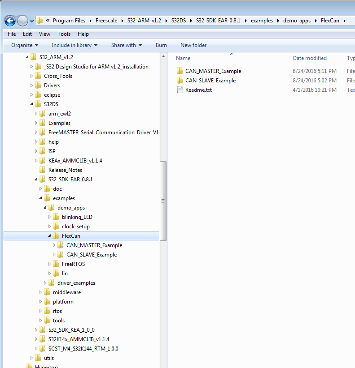The height and width of the screenshot is (368, 355).
Task: Collapse the demo_apps tree node
Action: click(x=45, y=207)
